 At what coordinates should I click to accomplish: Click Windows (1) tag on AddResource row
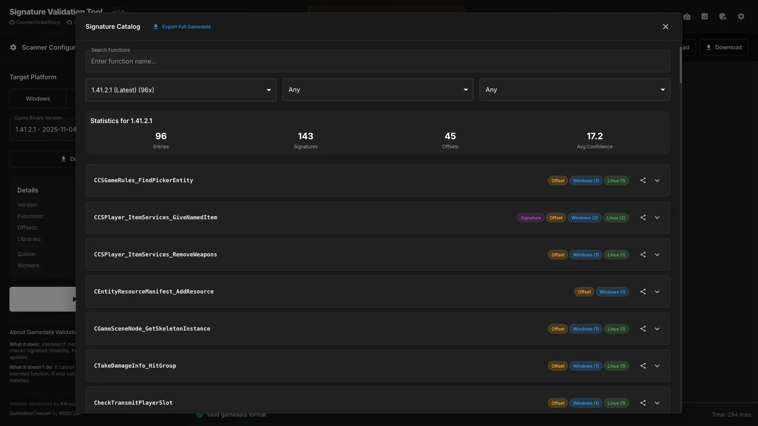point(612,292)
